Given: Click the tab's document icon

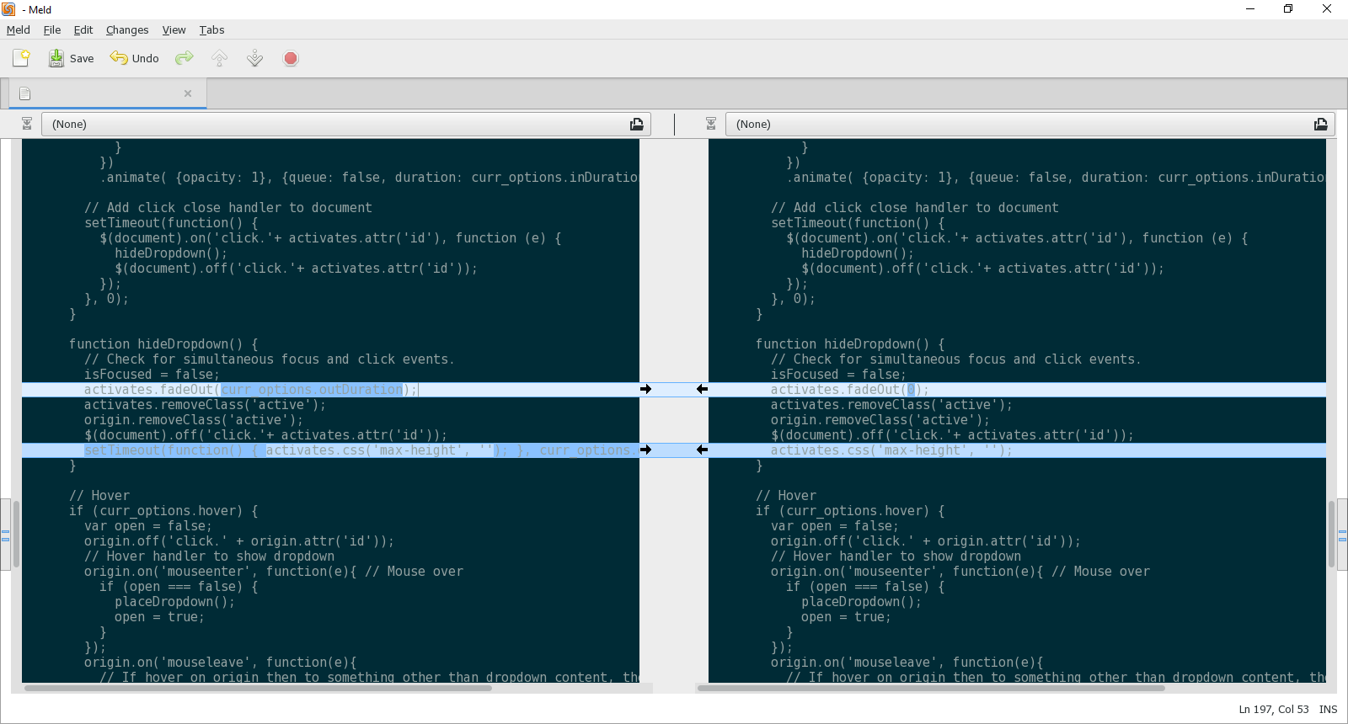Looking at the screenshot, I should click(x=25, y=93).
